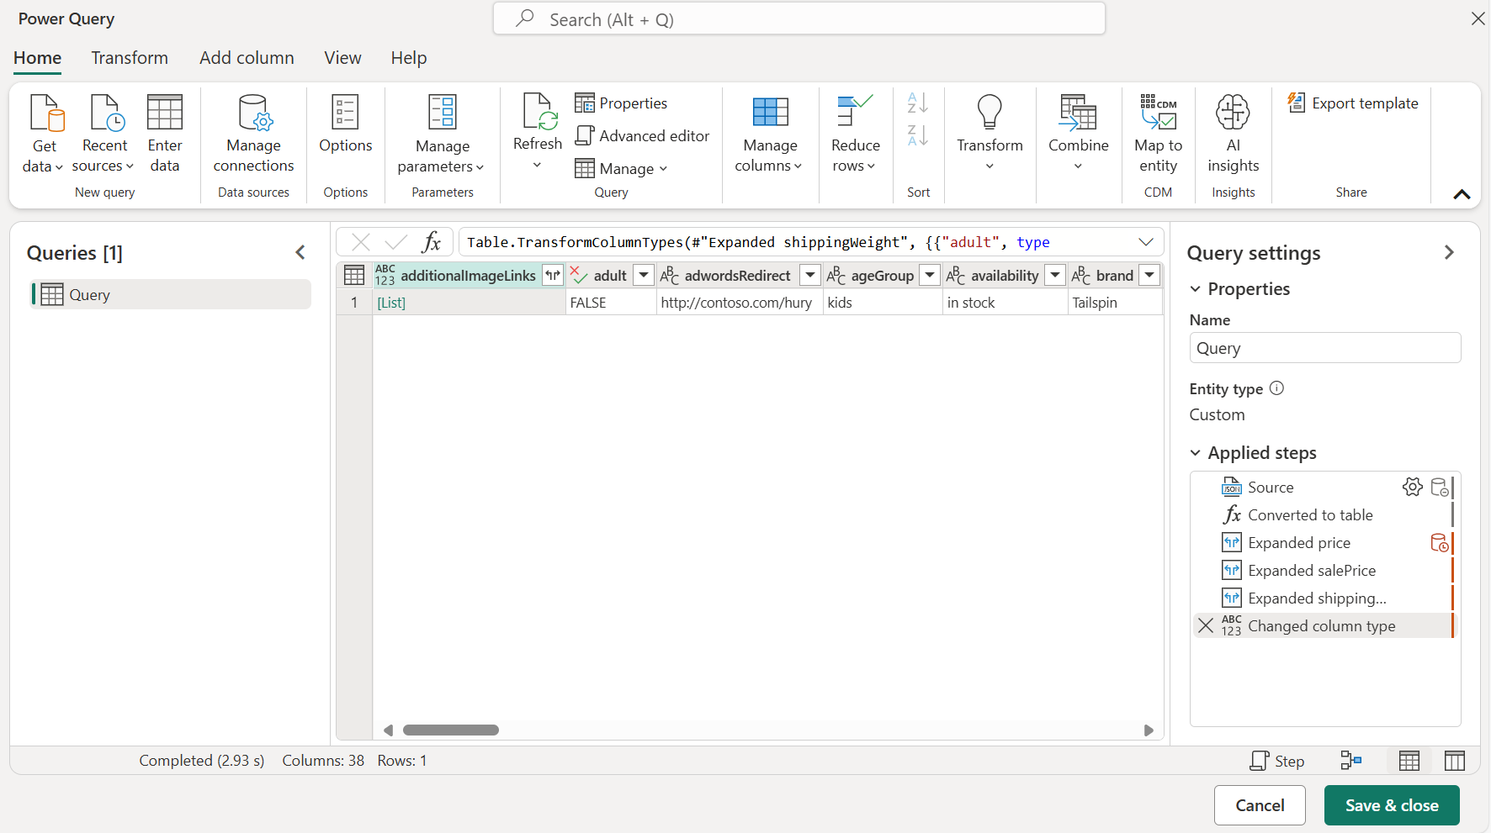The image size is (1491, 833).
Task: Open the brand column filter dropdown
Action: [1149, 275]
